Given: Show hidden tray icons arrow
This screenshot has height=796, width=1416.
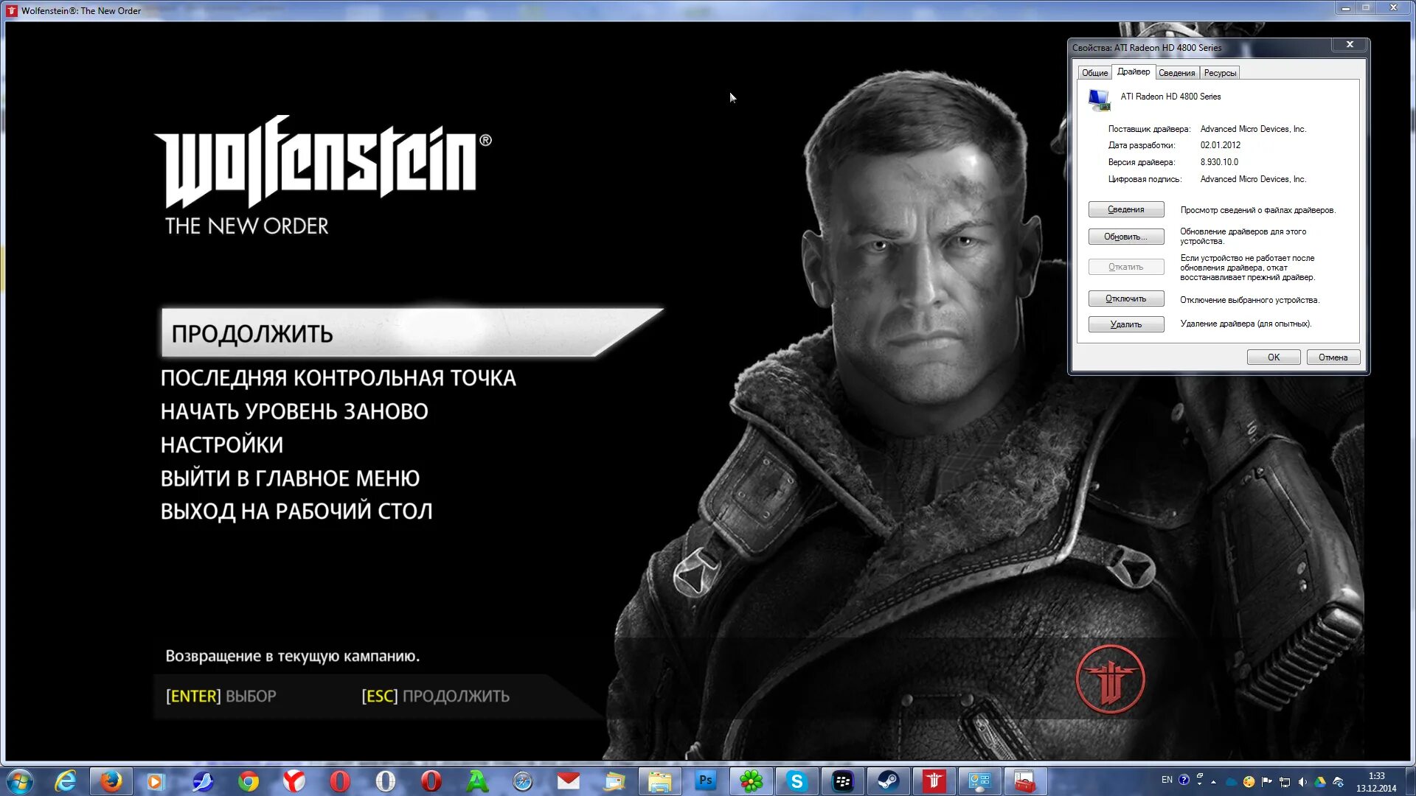Looking at the screenshot, I should click(1214, 782).
